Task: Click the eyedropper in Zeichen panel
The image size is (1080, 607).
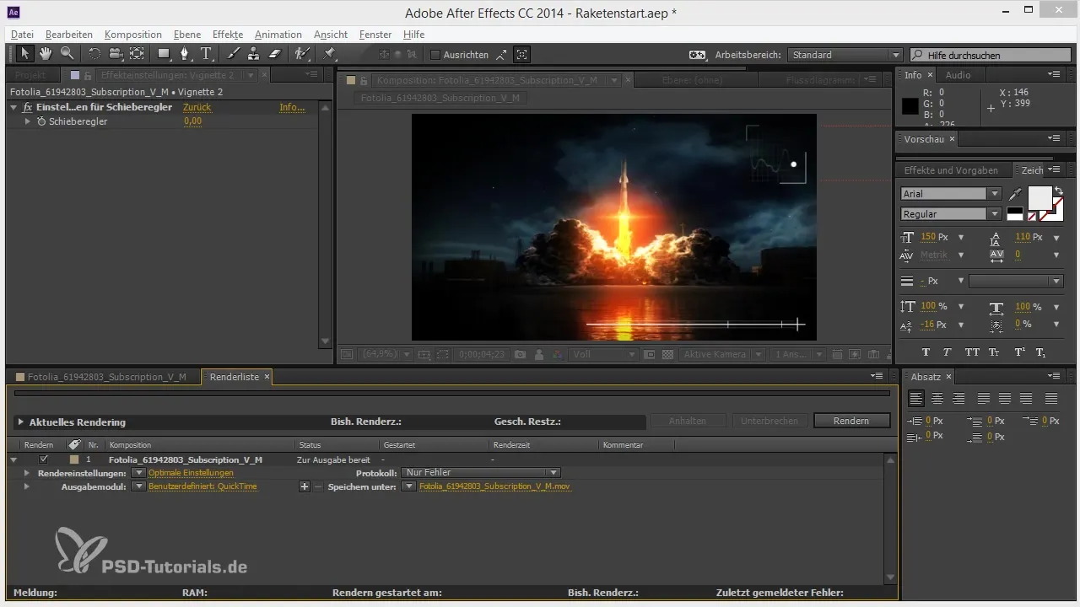Action: click(x=1014, y=194)
